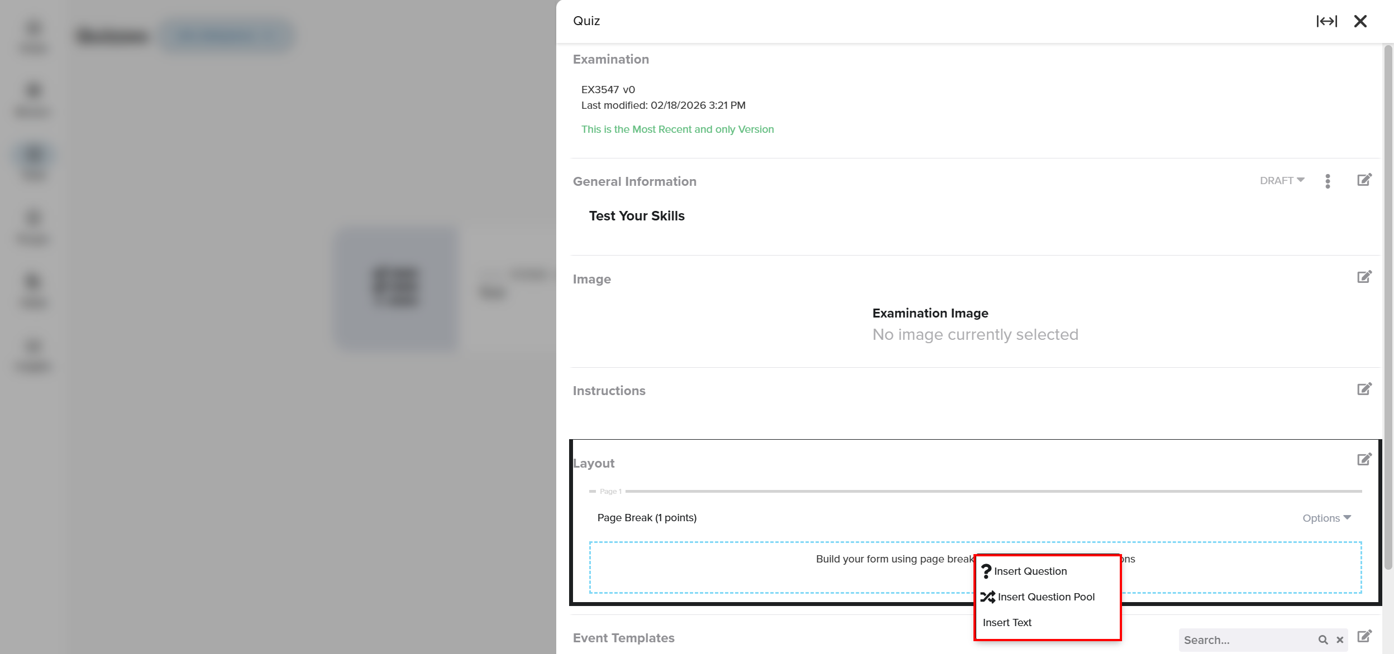Pick Insert Text from the popup
This screenshot has height=654, width=1394.
pyautogui.click(x=1007, y=623)
